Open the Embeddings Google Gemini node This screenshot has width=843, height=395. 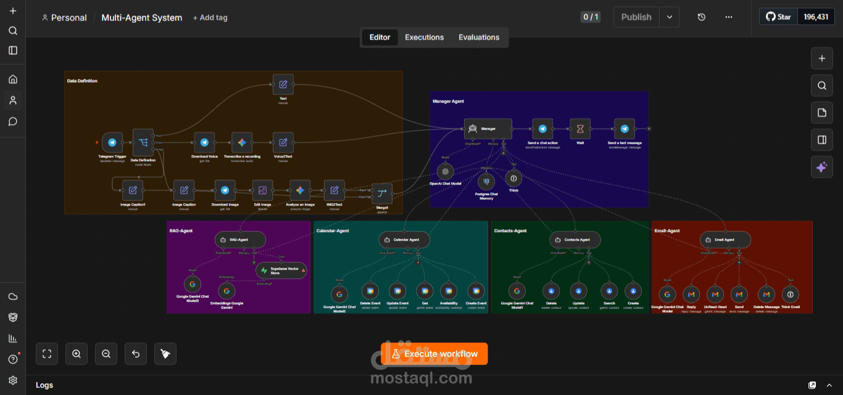[226, 291]
